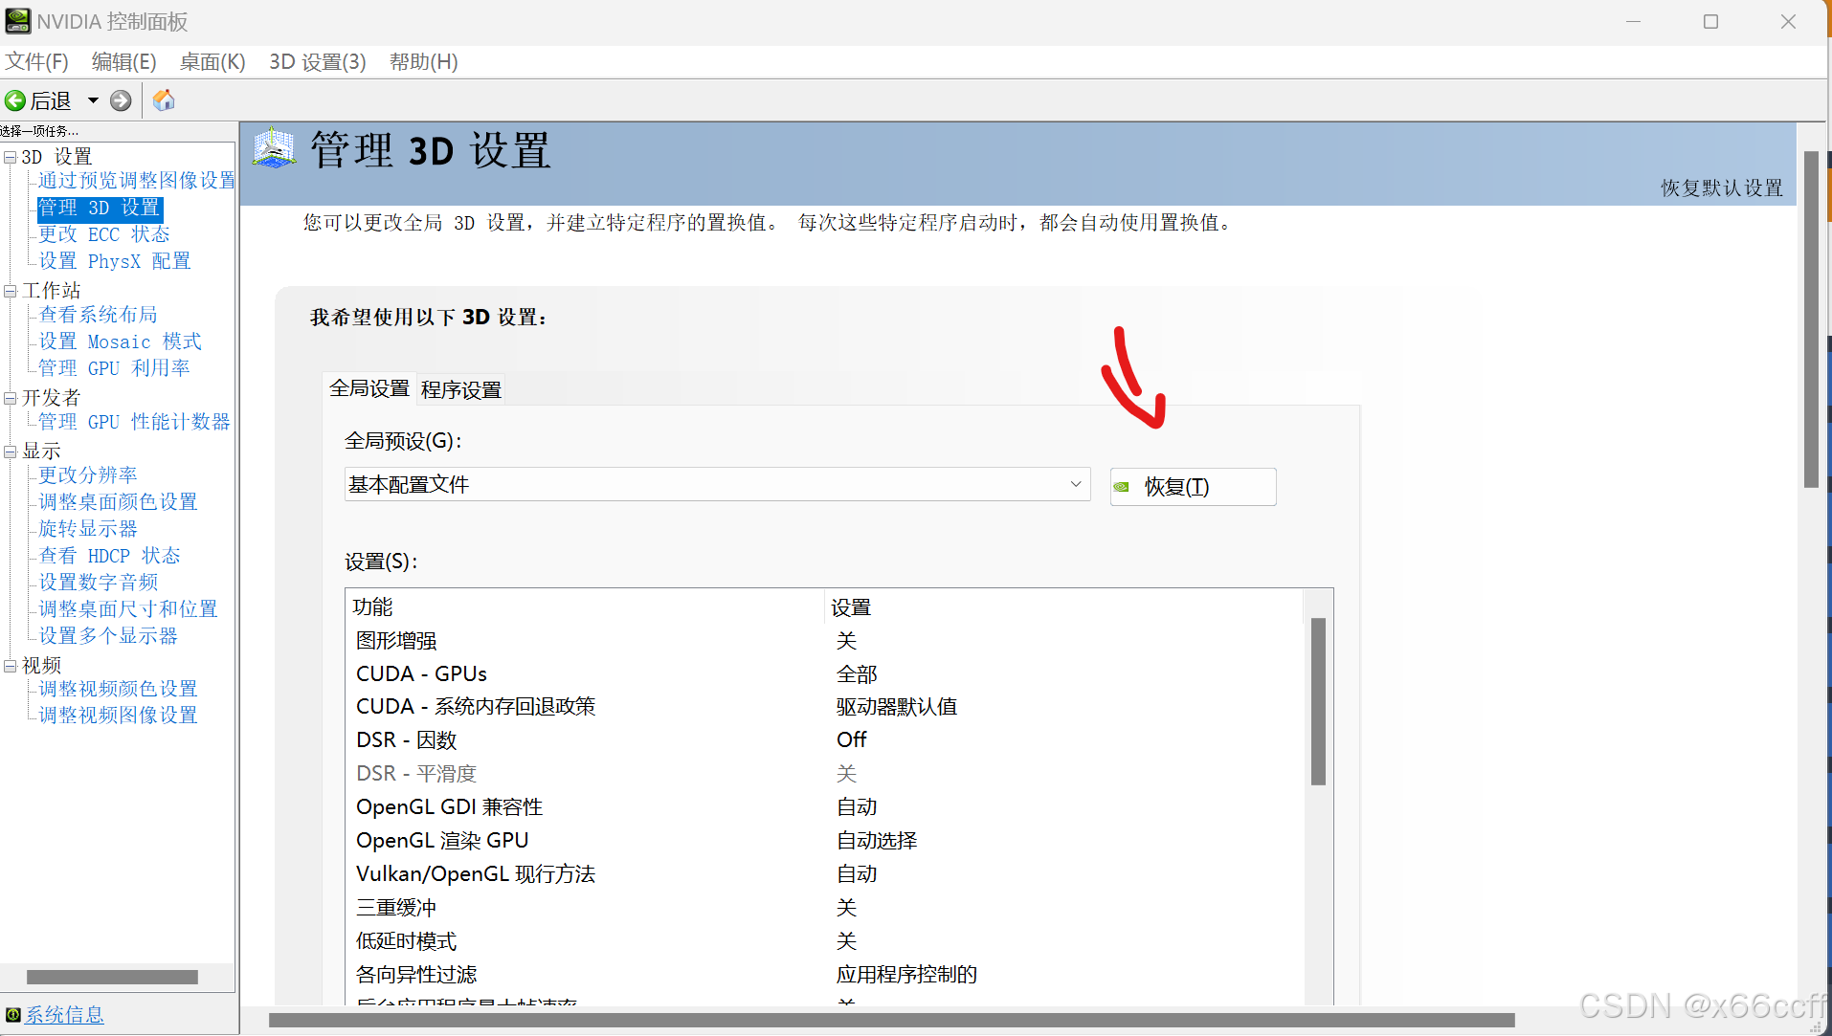Open the 帮助(H) menu

423,62
